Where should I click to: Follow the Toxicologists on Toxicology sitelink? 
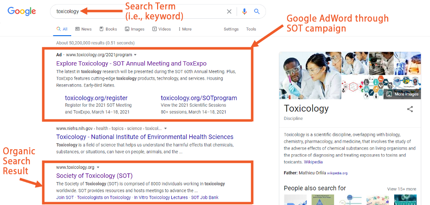(104, 197)
